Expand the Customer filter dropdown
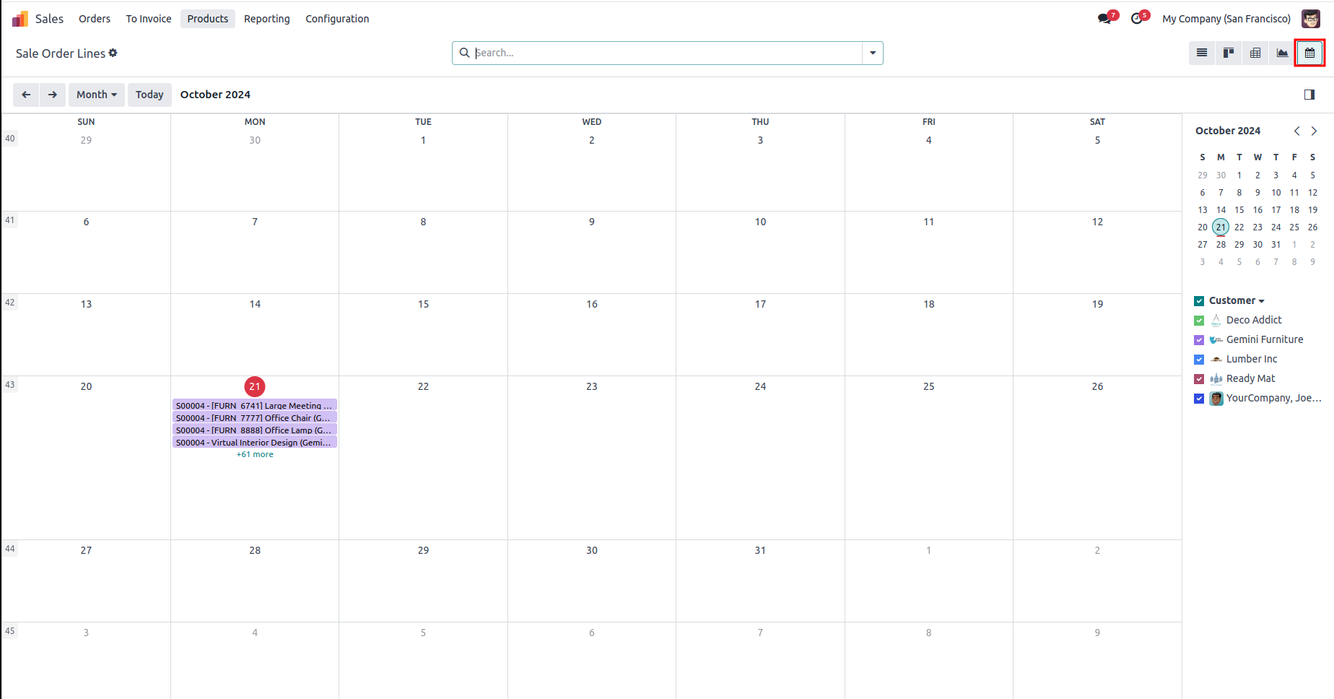The height and width of the screenshot is (699, 1334). point(1237,301)
